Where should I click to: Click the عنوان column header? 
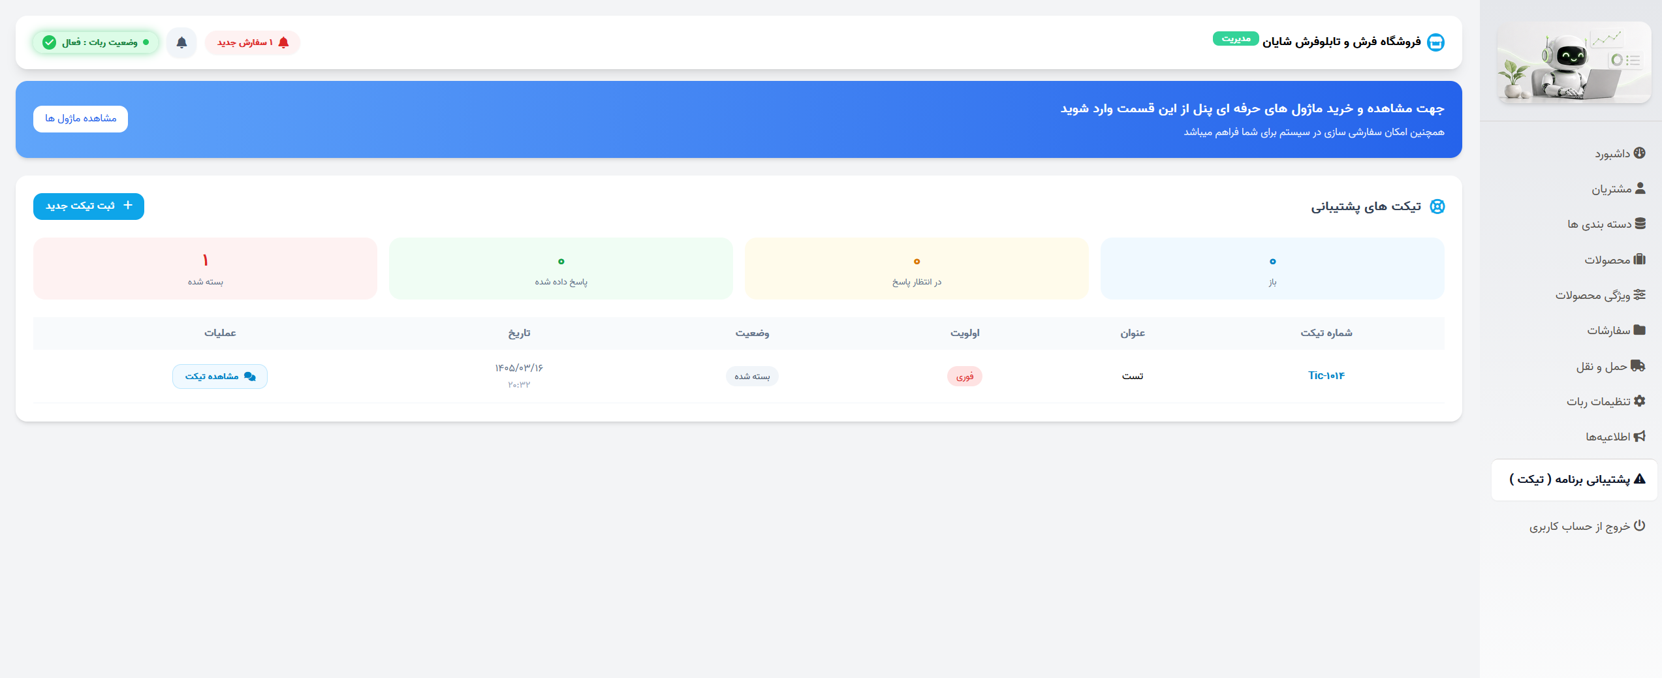(x=1133, y=333)
